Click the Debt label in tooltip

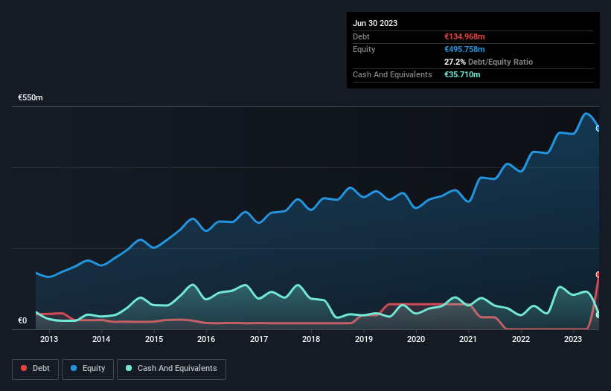[x=361, y=36]
